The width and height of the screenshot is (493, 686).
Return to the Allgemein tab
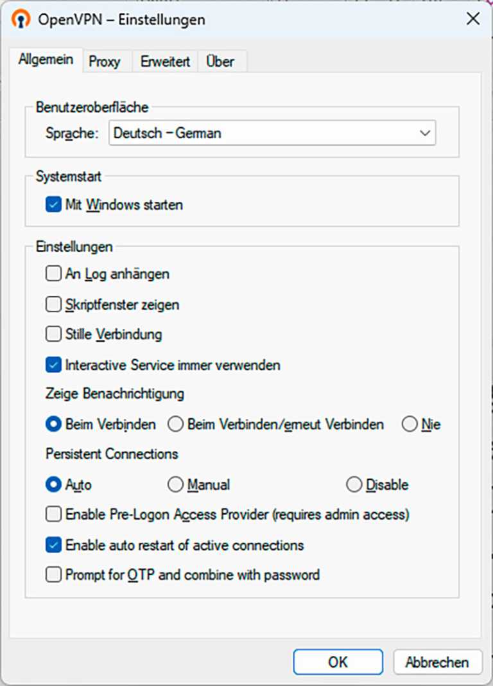coord(46,61)
